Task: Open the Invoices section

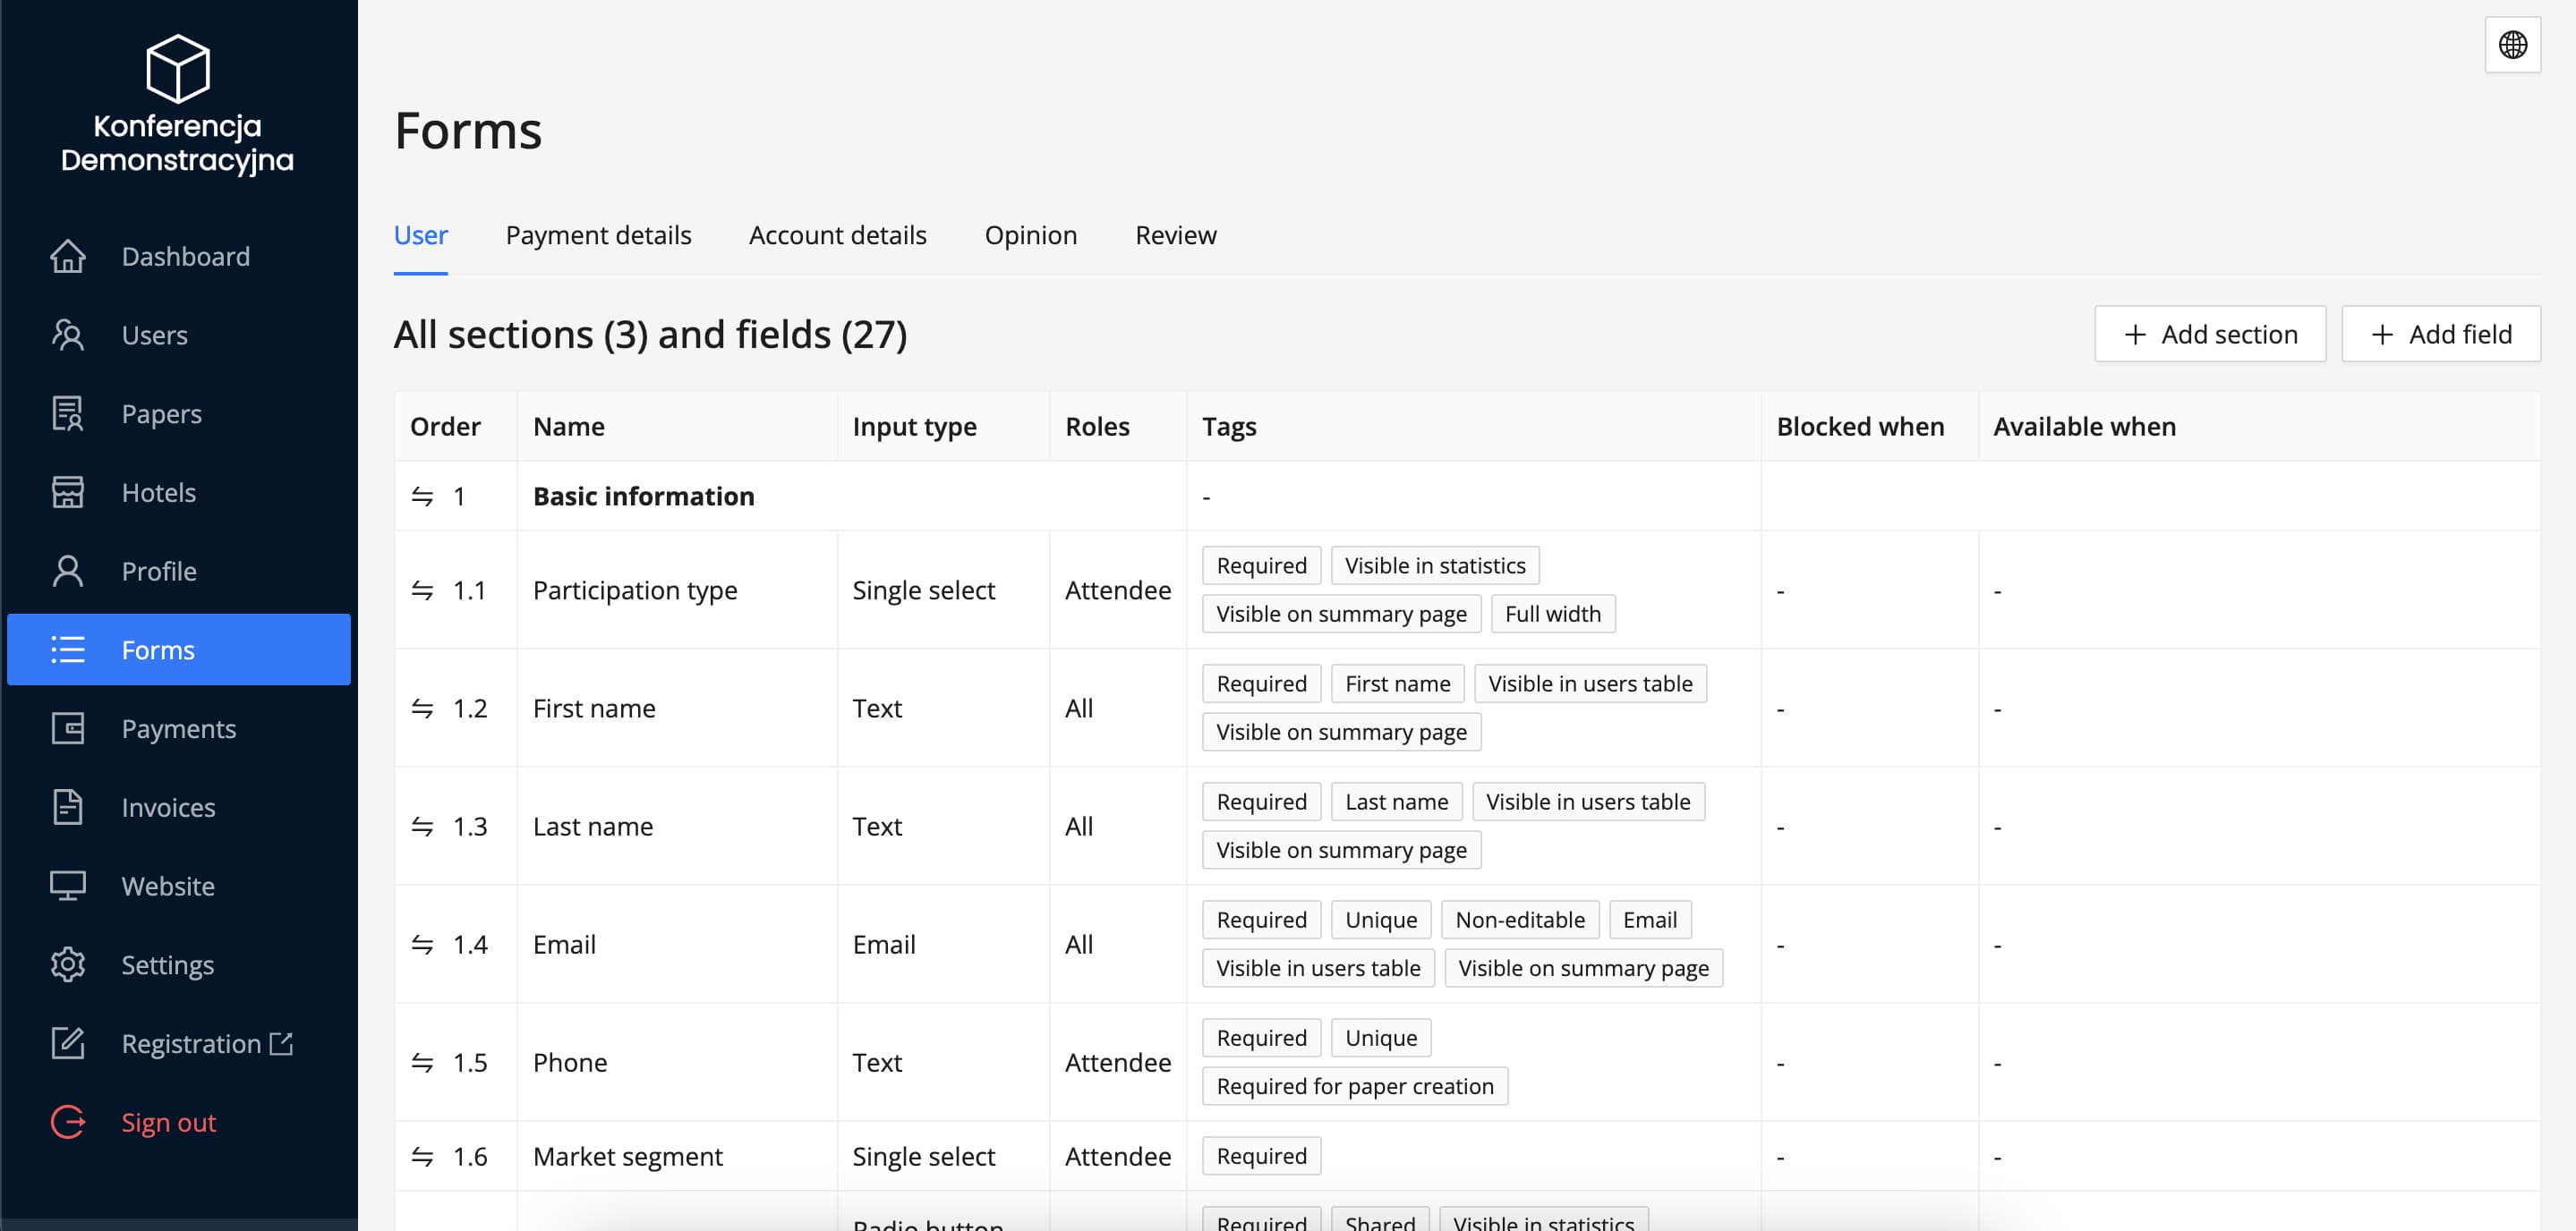Action: click(169, 806)
